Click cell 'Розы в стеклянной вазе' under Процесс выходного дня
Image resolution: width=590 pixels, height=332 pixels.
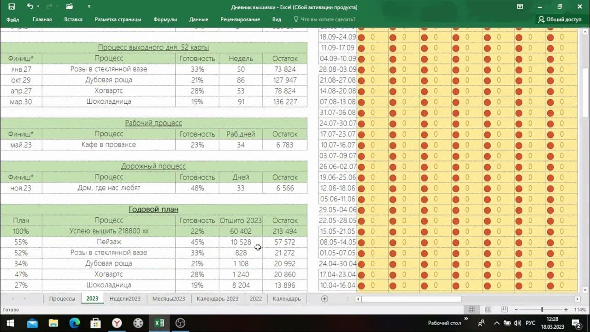click(x=109, y=69)
